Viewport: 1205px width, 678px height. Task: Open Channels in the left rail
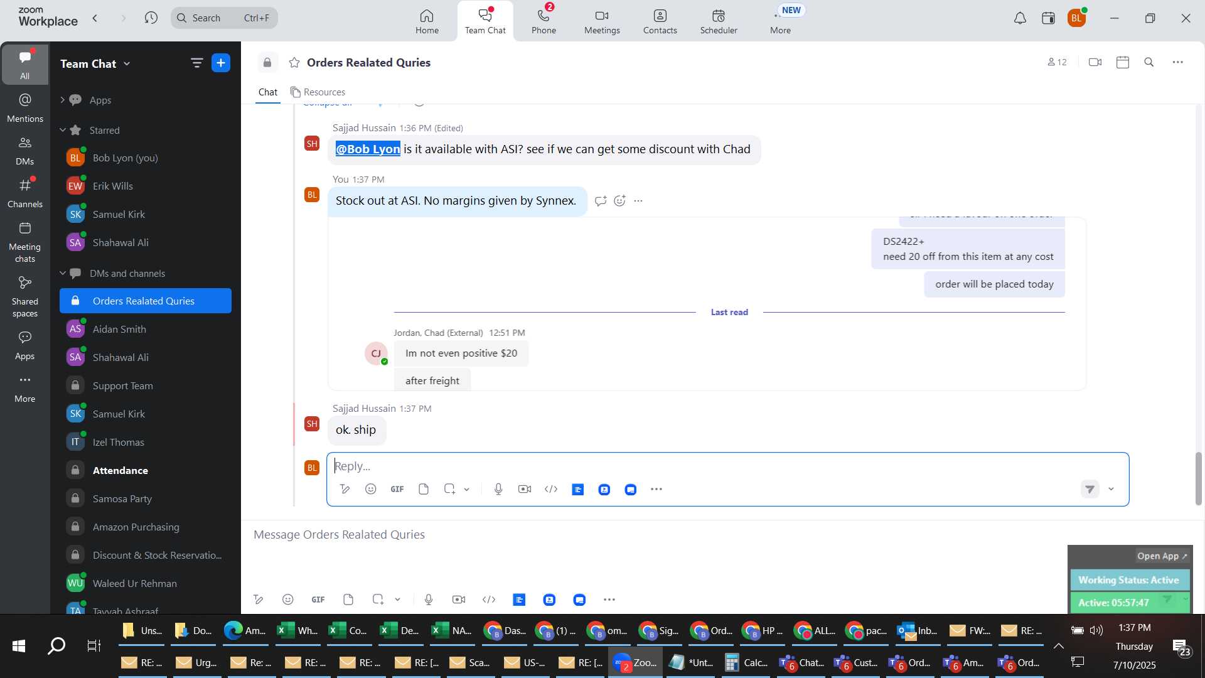(25, 193)
